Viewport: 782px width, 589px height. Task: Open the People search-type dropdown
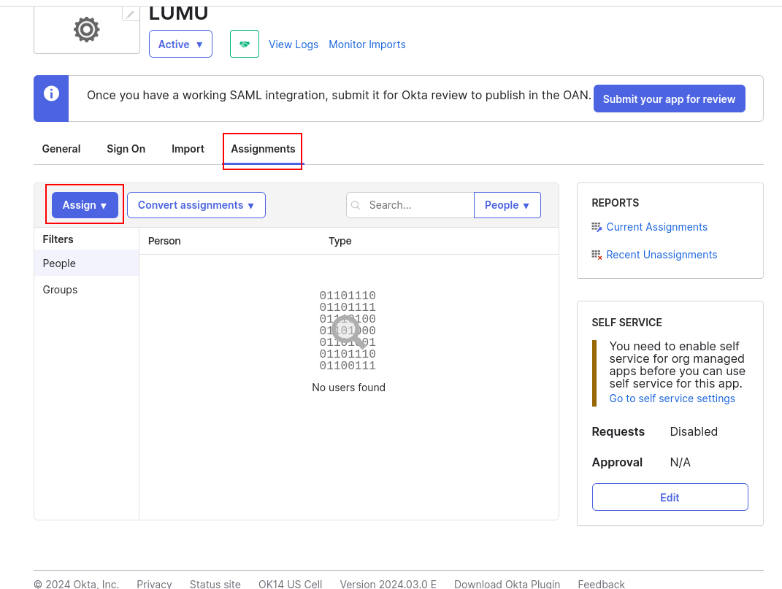point(507,205)
